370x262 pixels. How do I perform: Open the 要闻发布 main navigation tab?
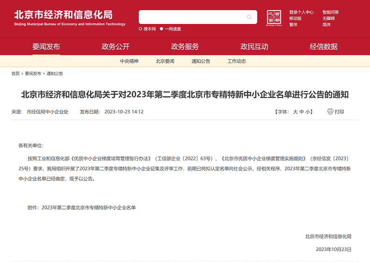pyautogui.click(x=46, y=47)
